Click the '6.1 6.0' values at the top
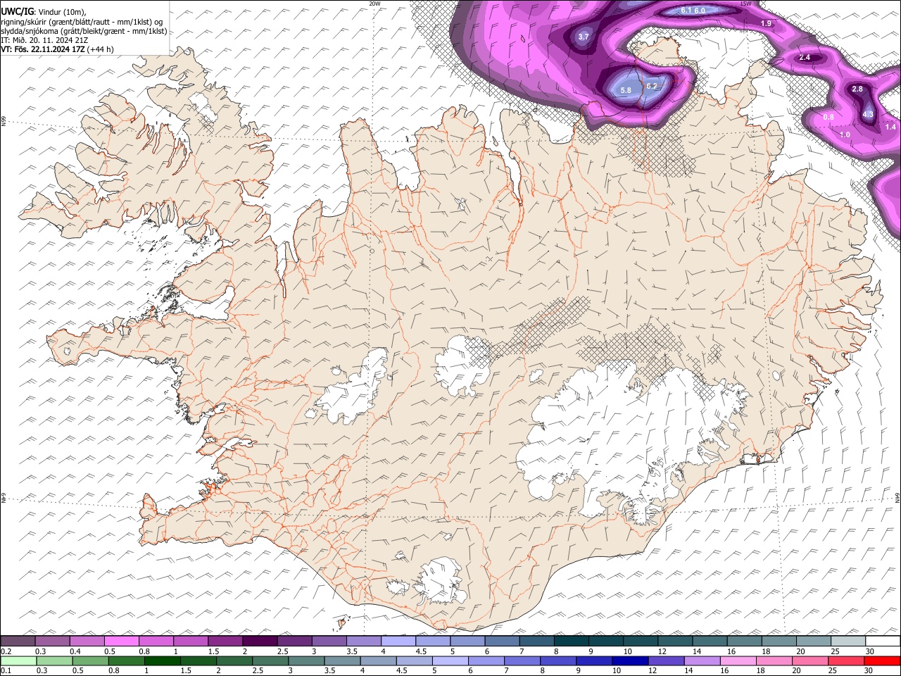This screenshot has width=901, height=676. coord(693,11)
